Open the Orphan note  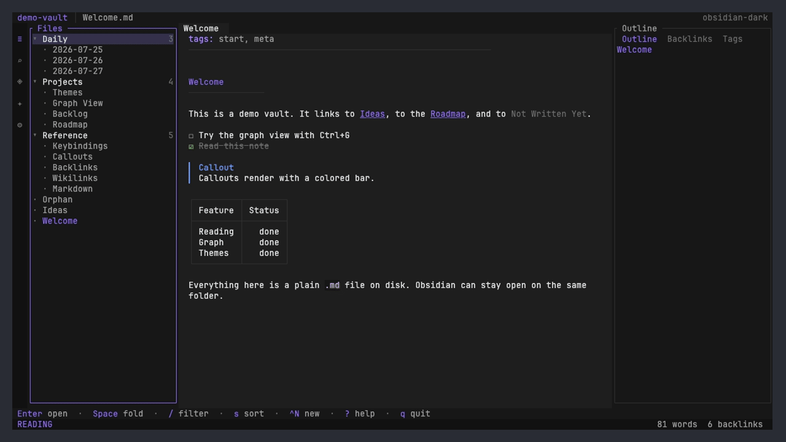pyautogui.click(x=58, y=200)
